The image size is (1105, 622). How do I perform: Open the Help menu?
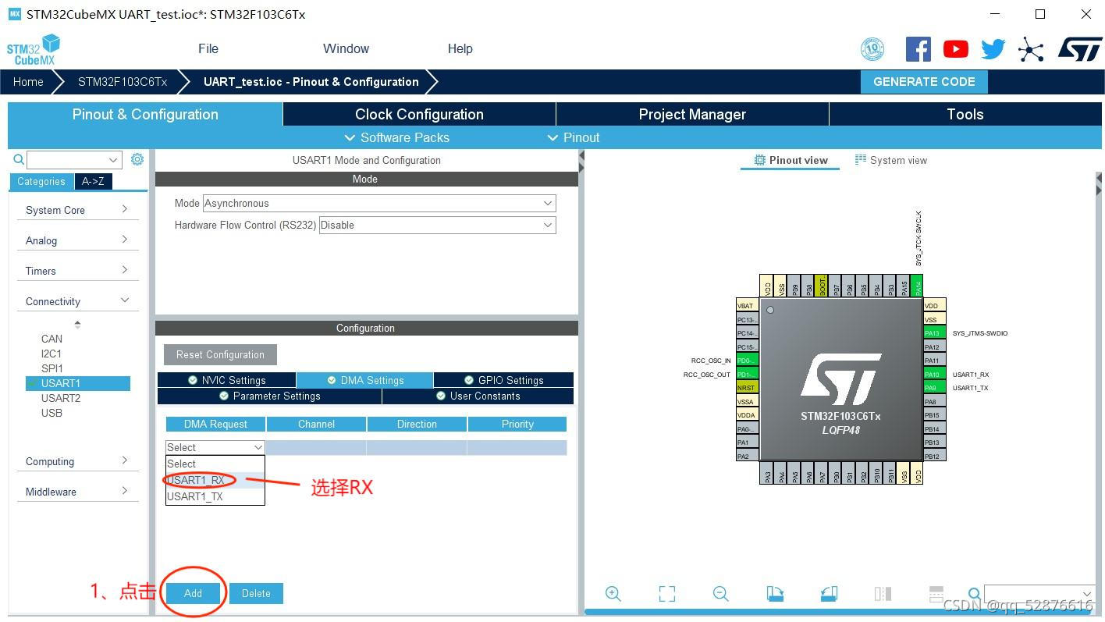click(460, 48)
